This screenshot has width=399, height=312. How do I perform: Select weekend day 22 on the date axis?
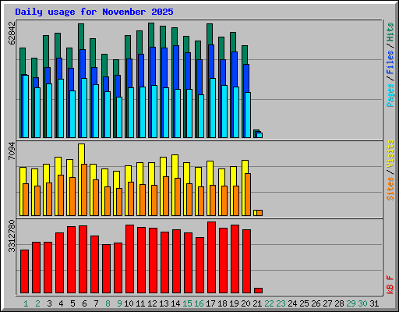[269, 303]
